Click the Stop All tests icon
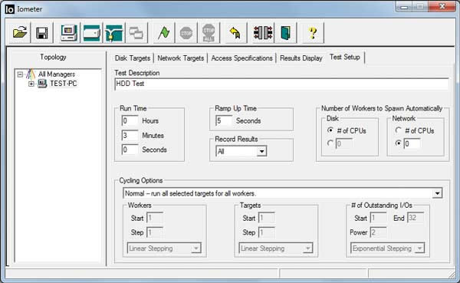Screen dimensions: 460x283 (x=209, y=32)
